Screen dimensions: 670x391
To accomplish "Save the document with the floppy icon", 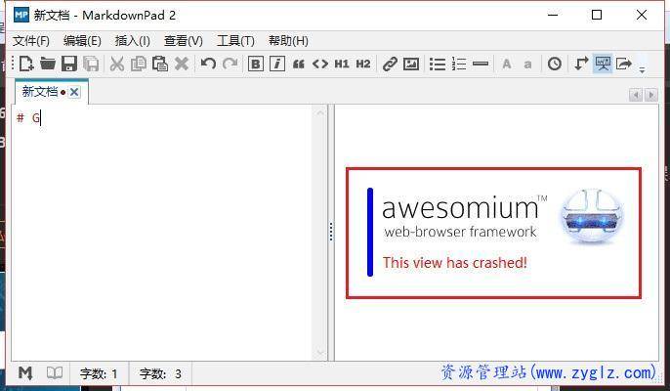I will pyautogui.click(x=68, y=65).
